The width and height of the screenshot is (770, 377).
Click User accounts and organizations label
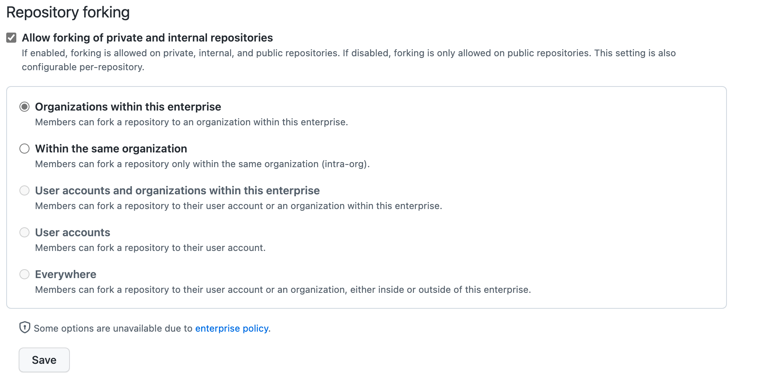[x=177, y=190]
